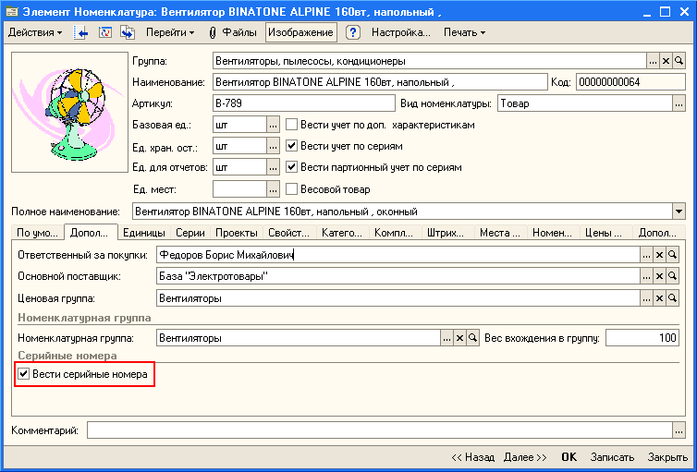Click the paperclip Файлы toolbar button
Screen dimensions: 697x472
[233, 32]
